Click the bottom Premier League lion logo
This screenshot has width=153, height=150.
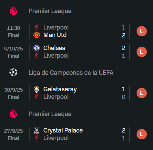click(x=13, y=114)
